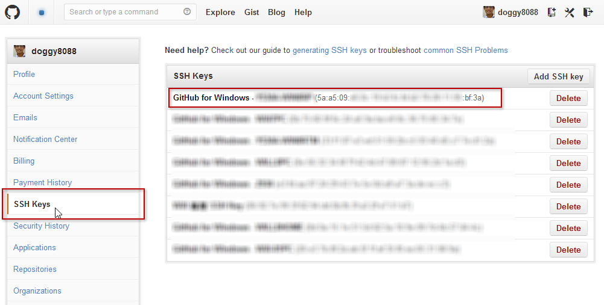The height and width of the screenshot is (305, 604).
Task: Go to Gist in top navigation
Action: 252,12
